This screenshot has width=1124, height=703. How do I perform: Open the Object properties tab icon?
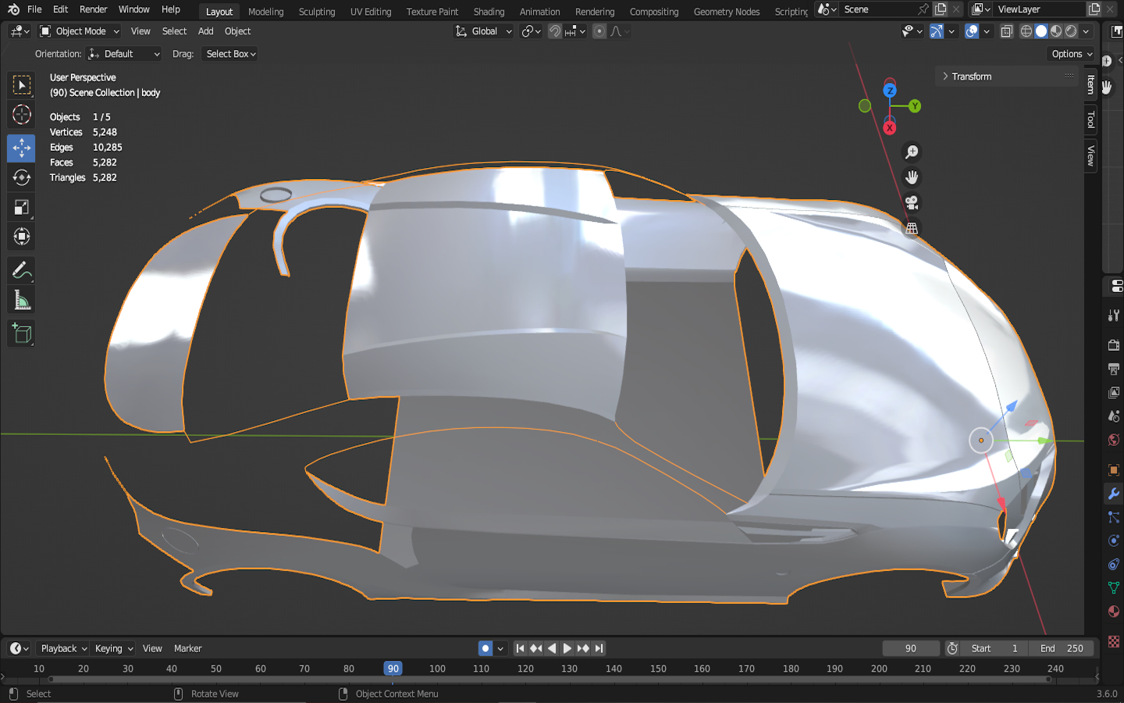(x=1114, y=470)
